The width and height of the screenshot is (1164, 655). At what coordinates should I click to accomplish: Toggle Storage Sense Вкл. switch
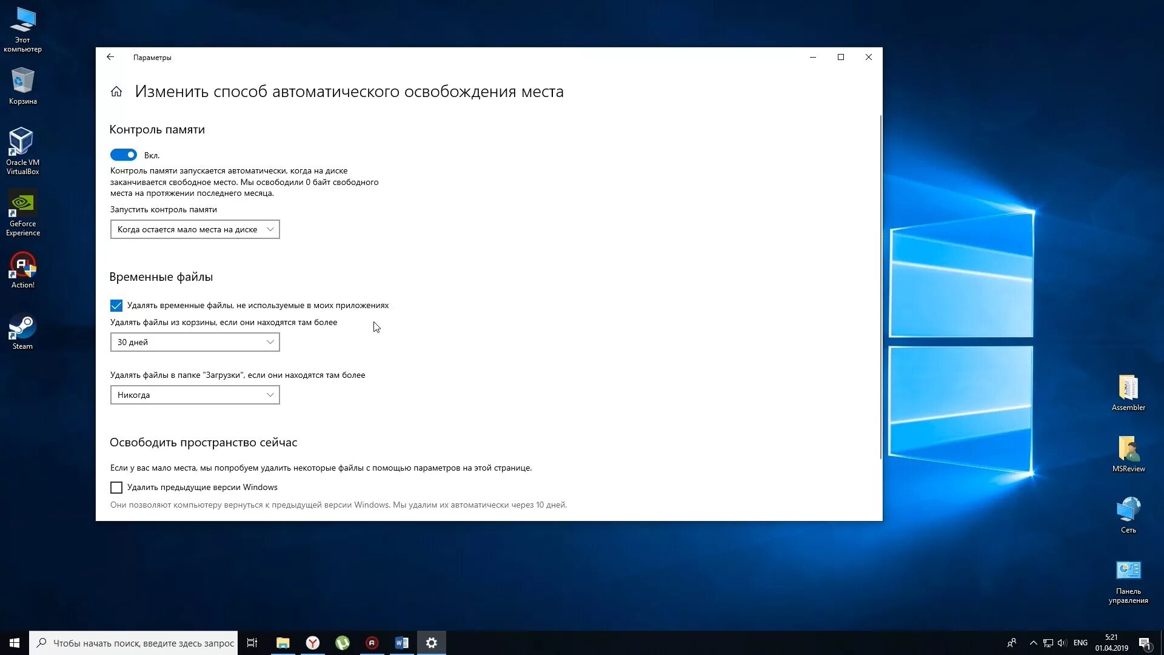pos(123,155)
